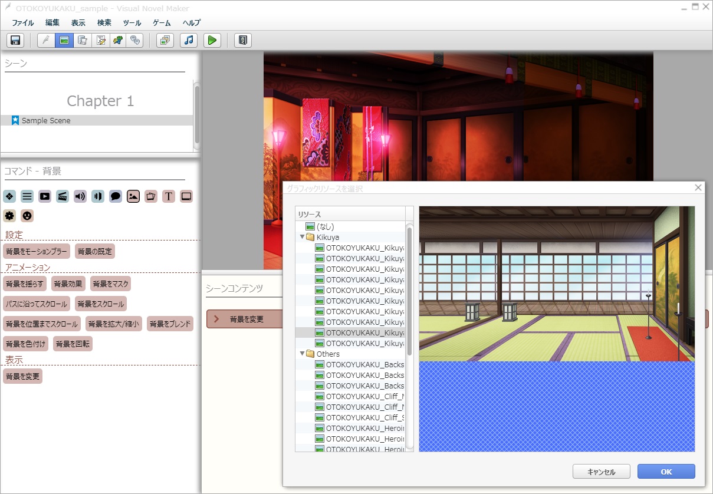Screen dimensions: 713x494
Task: Click the save floppy disk icon
Action: pos(15,40)
